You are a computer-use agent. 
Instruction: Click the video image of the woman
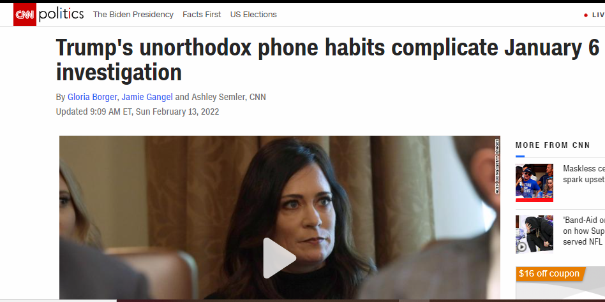coord(280,218)
